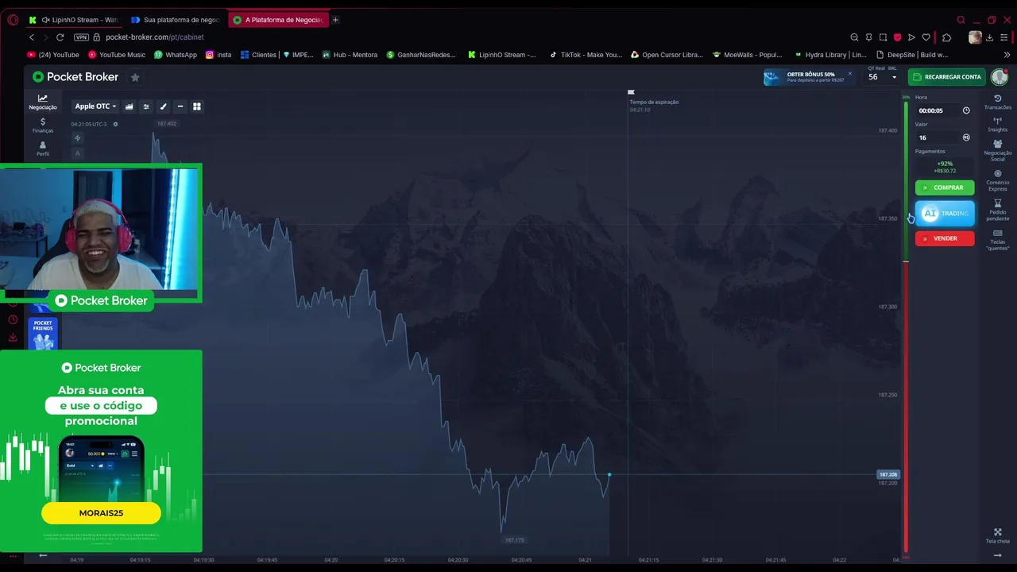1017x572 pixels.
Task: Reload the page in the browser
Action: pyautogui.click(x=60, y=37)
